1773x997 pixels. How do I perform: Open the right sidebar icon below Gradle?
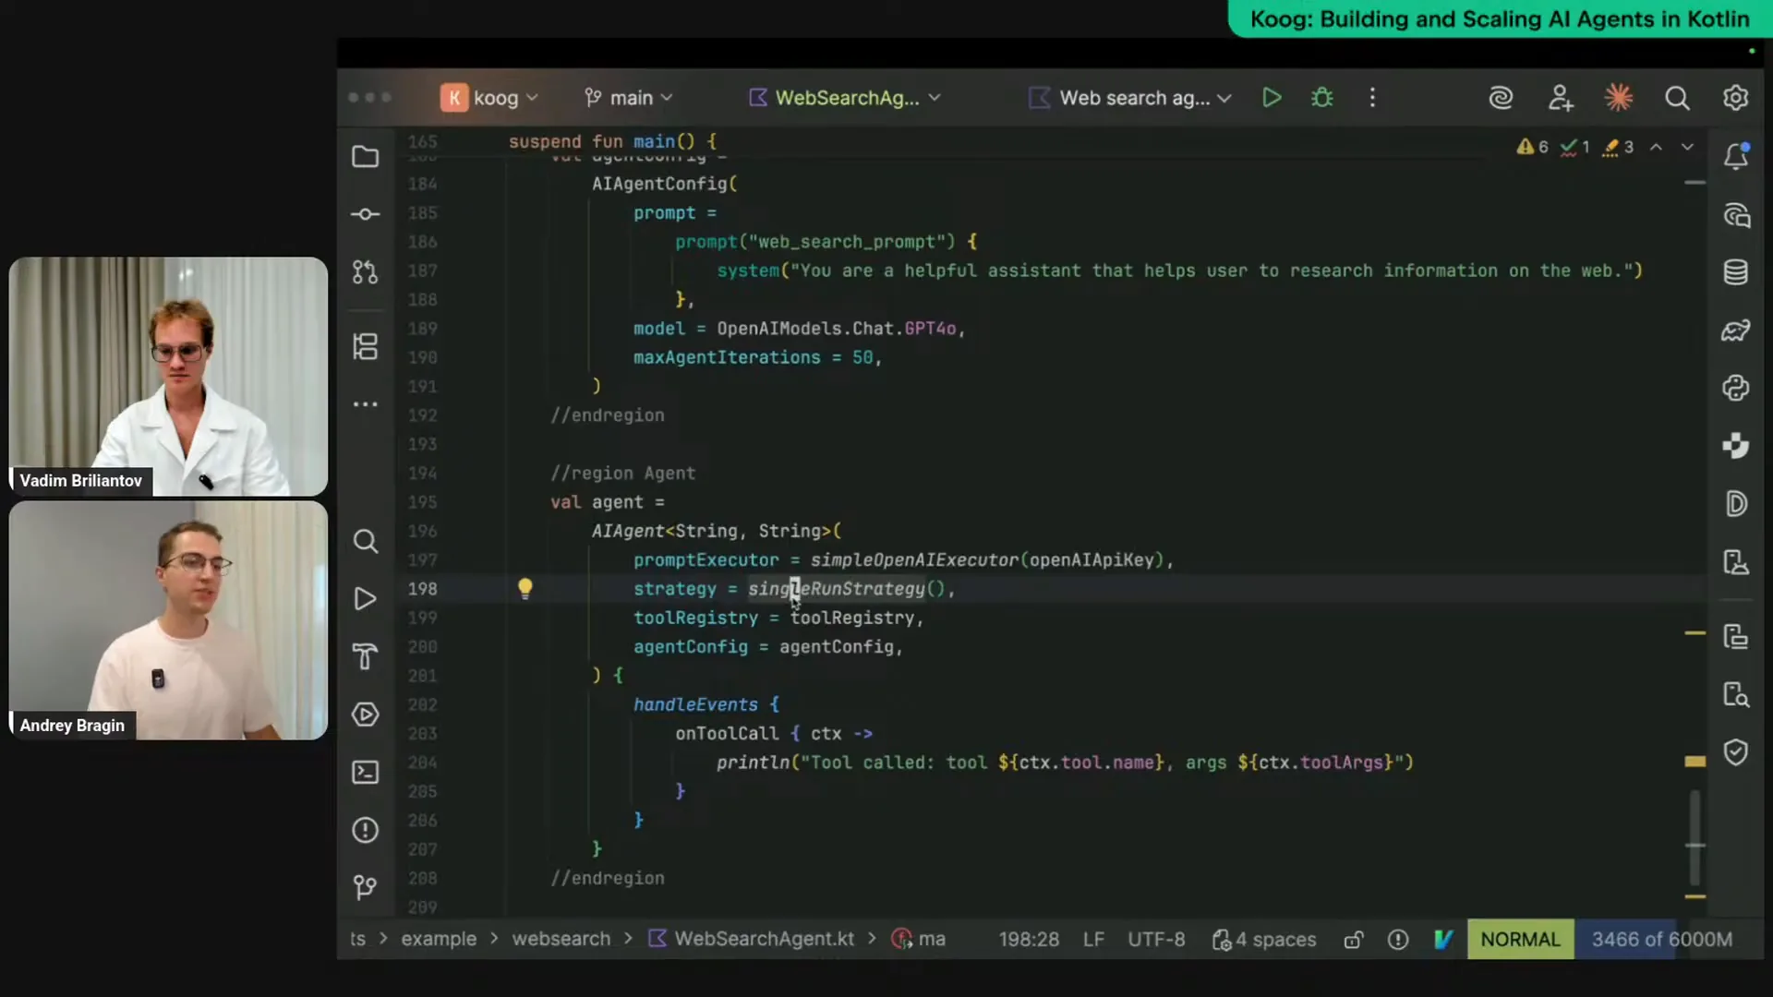1736,388
